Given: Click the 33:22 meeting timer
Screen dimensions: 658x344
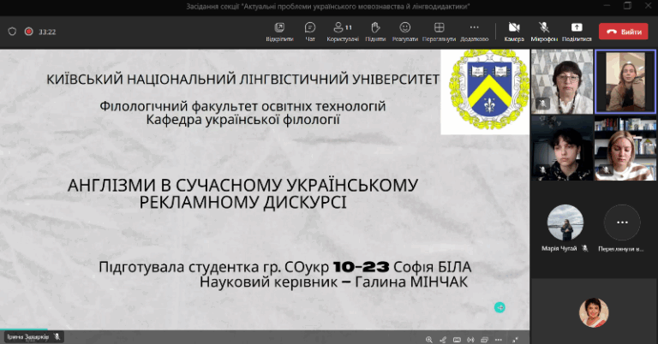Looking at the screenshot, I should (47, 32).
